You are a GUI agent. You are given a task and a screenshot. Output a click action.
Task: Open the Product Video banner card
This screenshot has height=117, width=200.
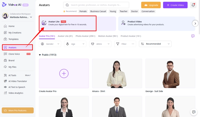(x=157, y=23)
